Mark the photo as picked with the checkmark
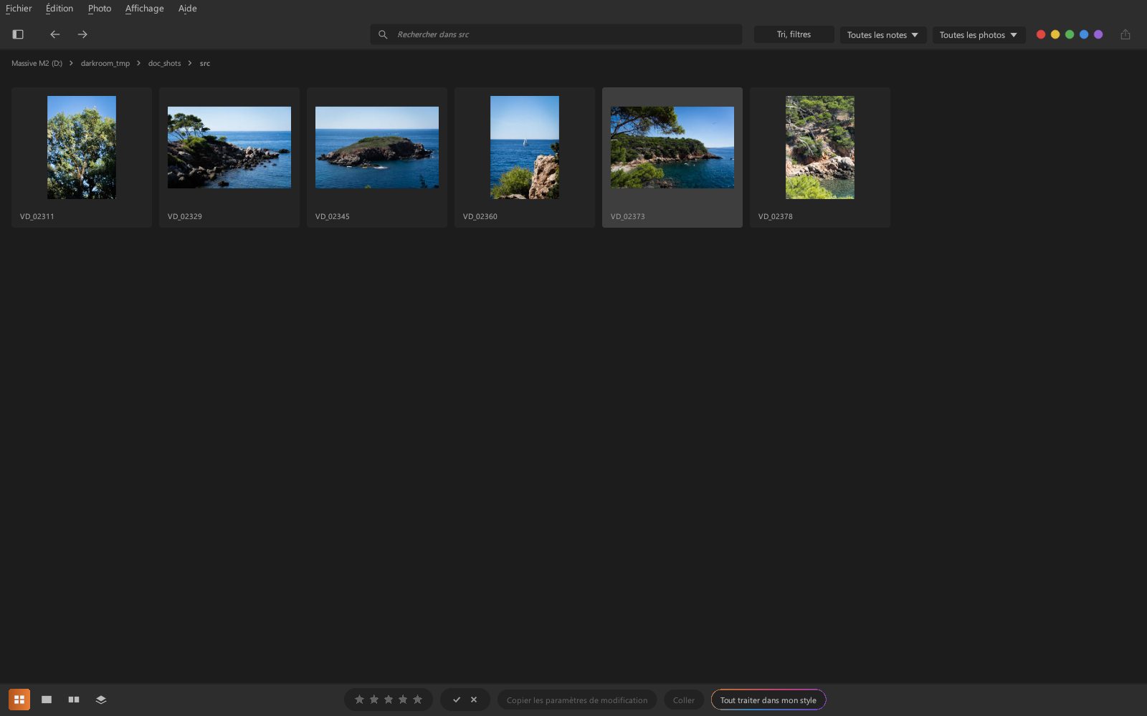Screen dimensions: 1147x716 pyautogui.click(x=457, y=700)
